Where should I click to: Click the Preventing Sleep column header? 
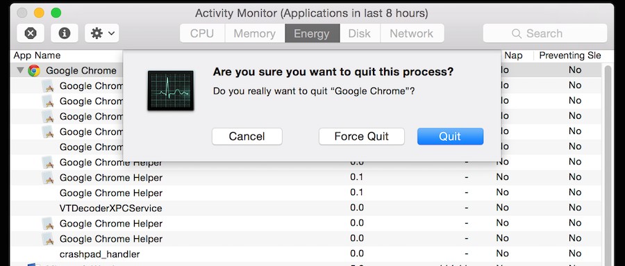pyautogui.click(x=570, y=56)
